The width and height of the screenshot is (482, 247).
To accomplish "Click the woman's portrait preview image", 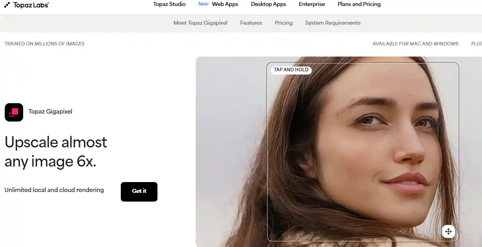I will click(x=339, y=152).
